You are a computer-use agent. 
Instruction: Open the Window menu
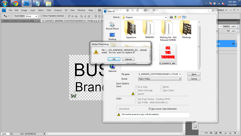pos(81,10)
